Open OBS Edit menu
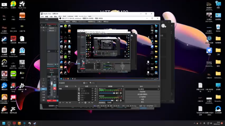The image size is (225, 126). pos(68,22)
